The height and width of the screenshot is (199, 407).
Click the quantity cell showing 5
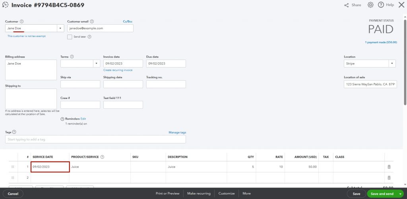pyautogui.click(x=241, y=167)
